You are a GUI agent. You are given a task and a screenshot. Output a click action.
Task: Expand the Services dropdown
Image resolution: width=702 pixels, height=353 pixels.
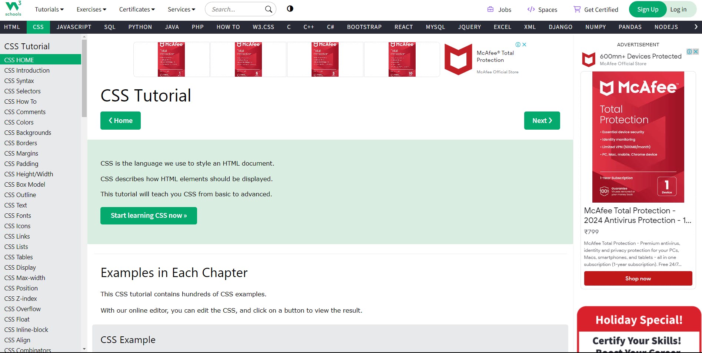coord(182,9)
